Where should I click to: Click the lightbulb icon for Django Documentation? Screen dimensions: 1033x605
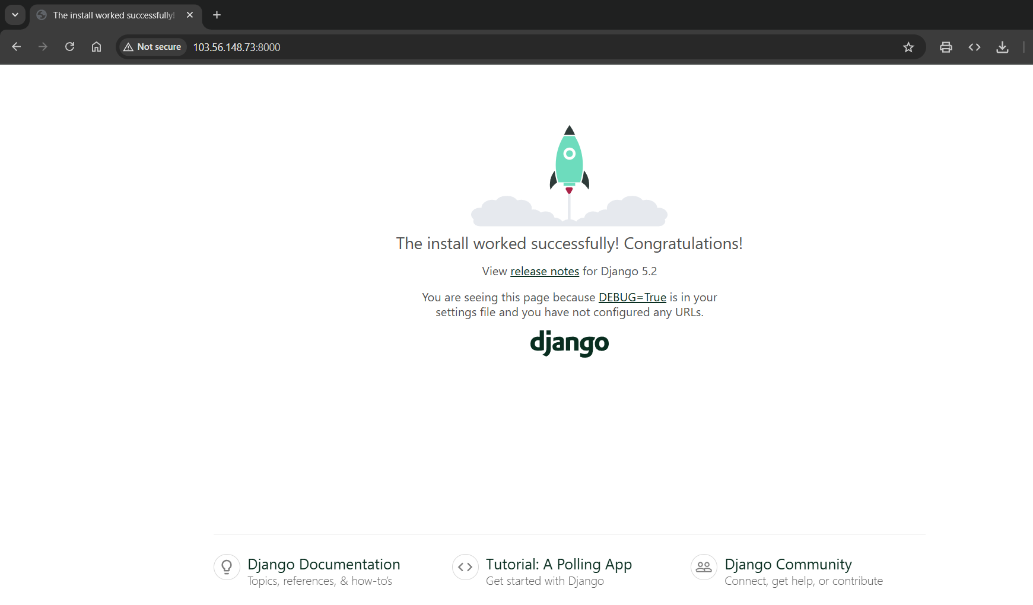tap(227, 568)
